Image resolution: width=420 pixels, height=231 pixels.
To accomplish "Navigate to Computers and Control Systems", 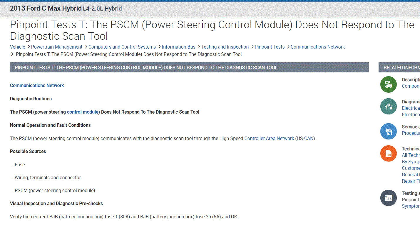I will click(122, 47).
